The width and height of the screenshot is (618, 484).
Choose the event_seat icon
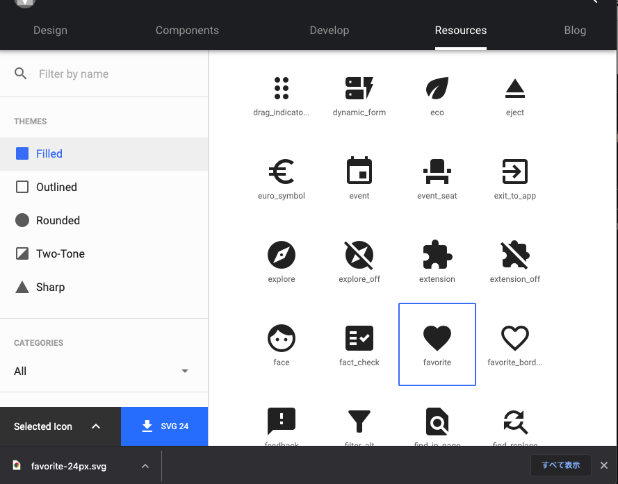coord(437,172)
